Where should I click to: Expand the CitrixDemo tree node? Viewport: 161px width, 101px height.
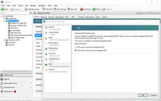(x=4, y=19)
